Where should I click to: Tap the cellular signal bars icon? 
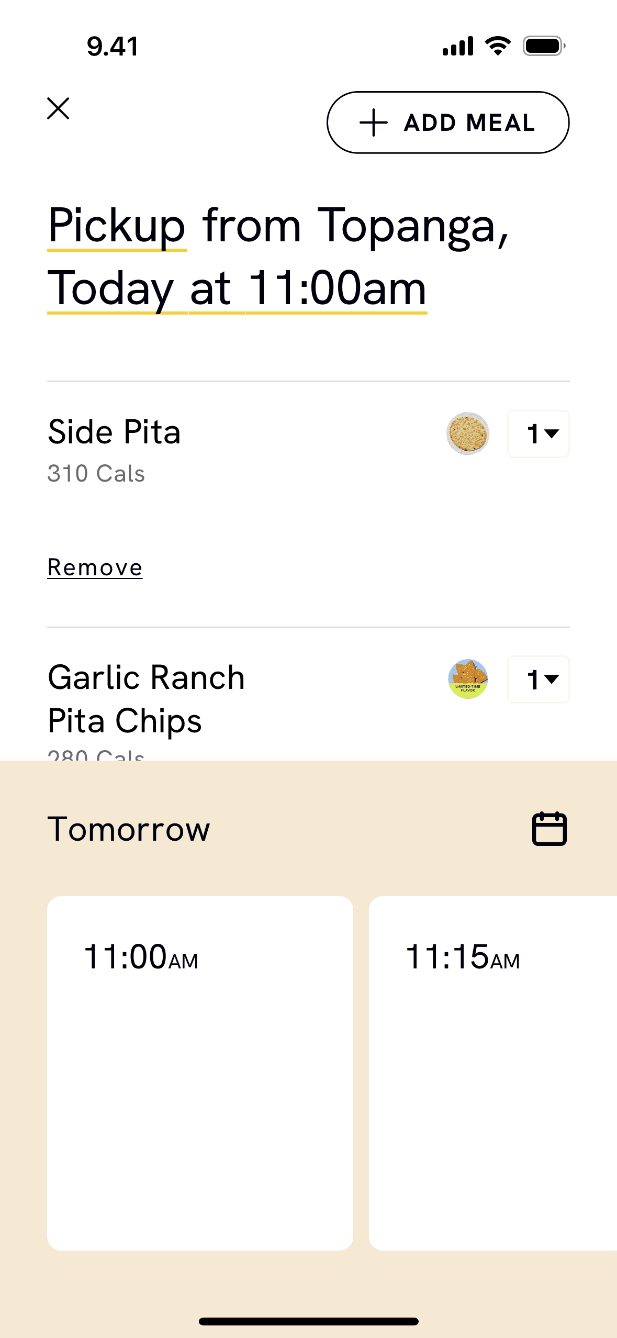tap(458, 46)
